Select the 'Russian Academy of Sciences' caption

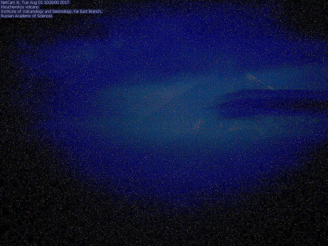pos(27,16)
